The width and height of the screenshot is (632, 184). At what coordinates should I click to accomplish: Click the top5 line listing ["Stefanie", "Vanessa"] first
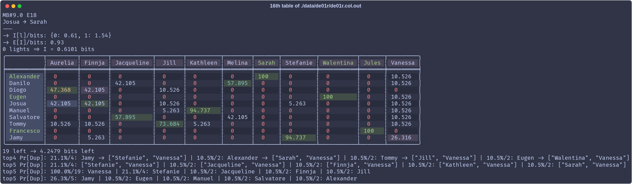[x=314, y=165]
